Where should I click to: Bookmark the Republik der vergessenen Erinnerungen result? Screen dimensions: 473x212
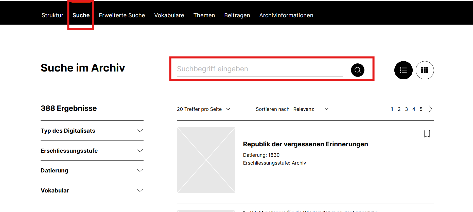(x=427, y=134)
